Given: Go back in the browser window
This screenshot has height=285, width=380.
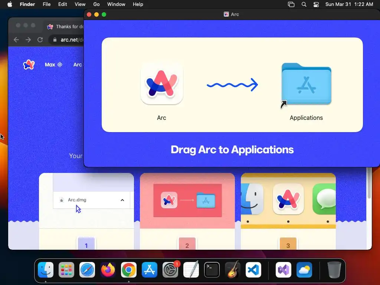Looking at the screenshot, I should (16, 40).
